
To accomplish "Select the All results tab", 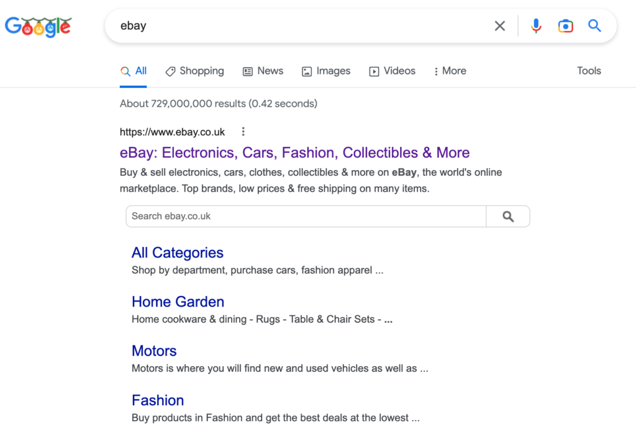I will click(x=134, y=71).
